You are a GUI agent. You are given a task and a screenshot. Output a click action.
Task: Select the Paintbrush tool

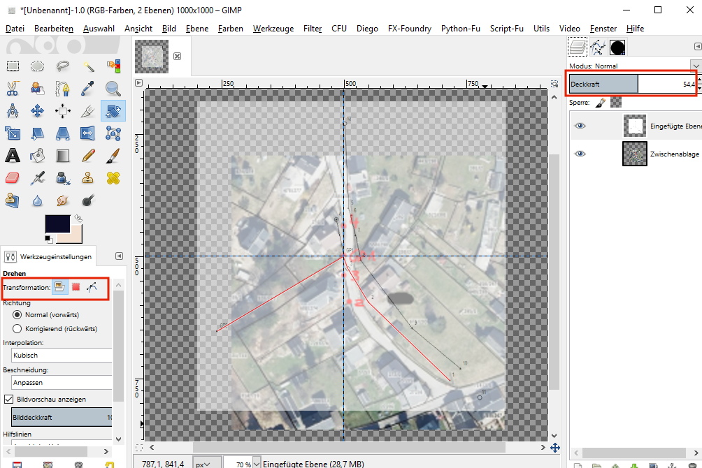113,156
